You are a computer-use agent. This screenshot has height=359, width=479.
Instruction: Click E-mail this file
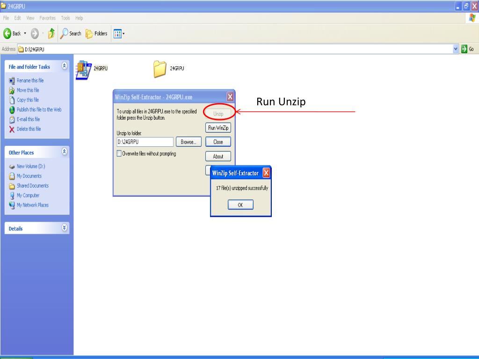28,119
